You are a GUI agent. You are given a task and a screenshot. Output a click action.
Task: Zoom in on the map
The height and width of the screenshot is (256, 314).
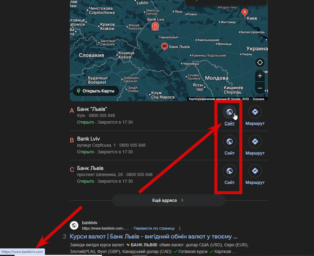[260, 76]
